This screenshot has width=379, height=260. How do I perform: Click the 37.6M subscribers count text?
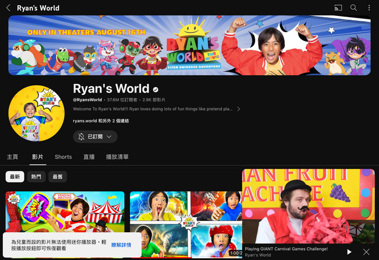(122, 100)
